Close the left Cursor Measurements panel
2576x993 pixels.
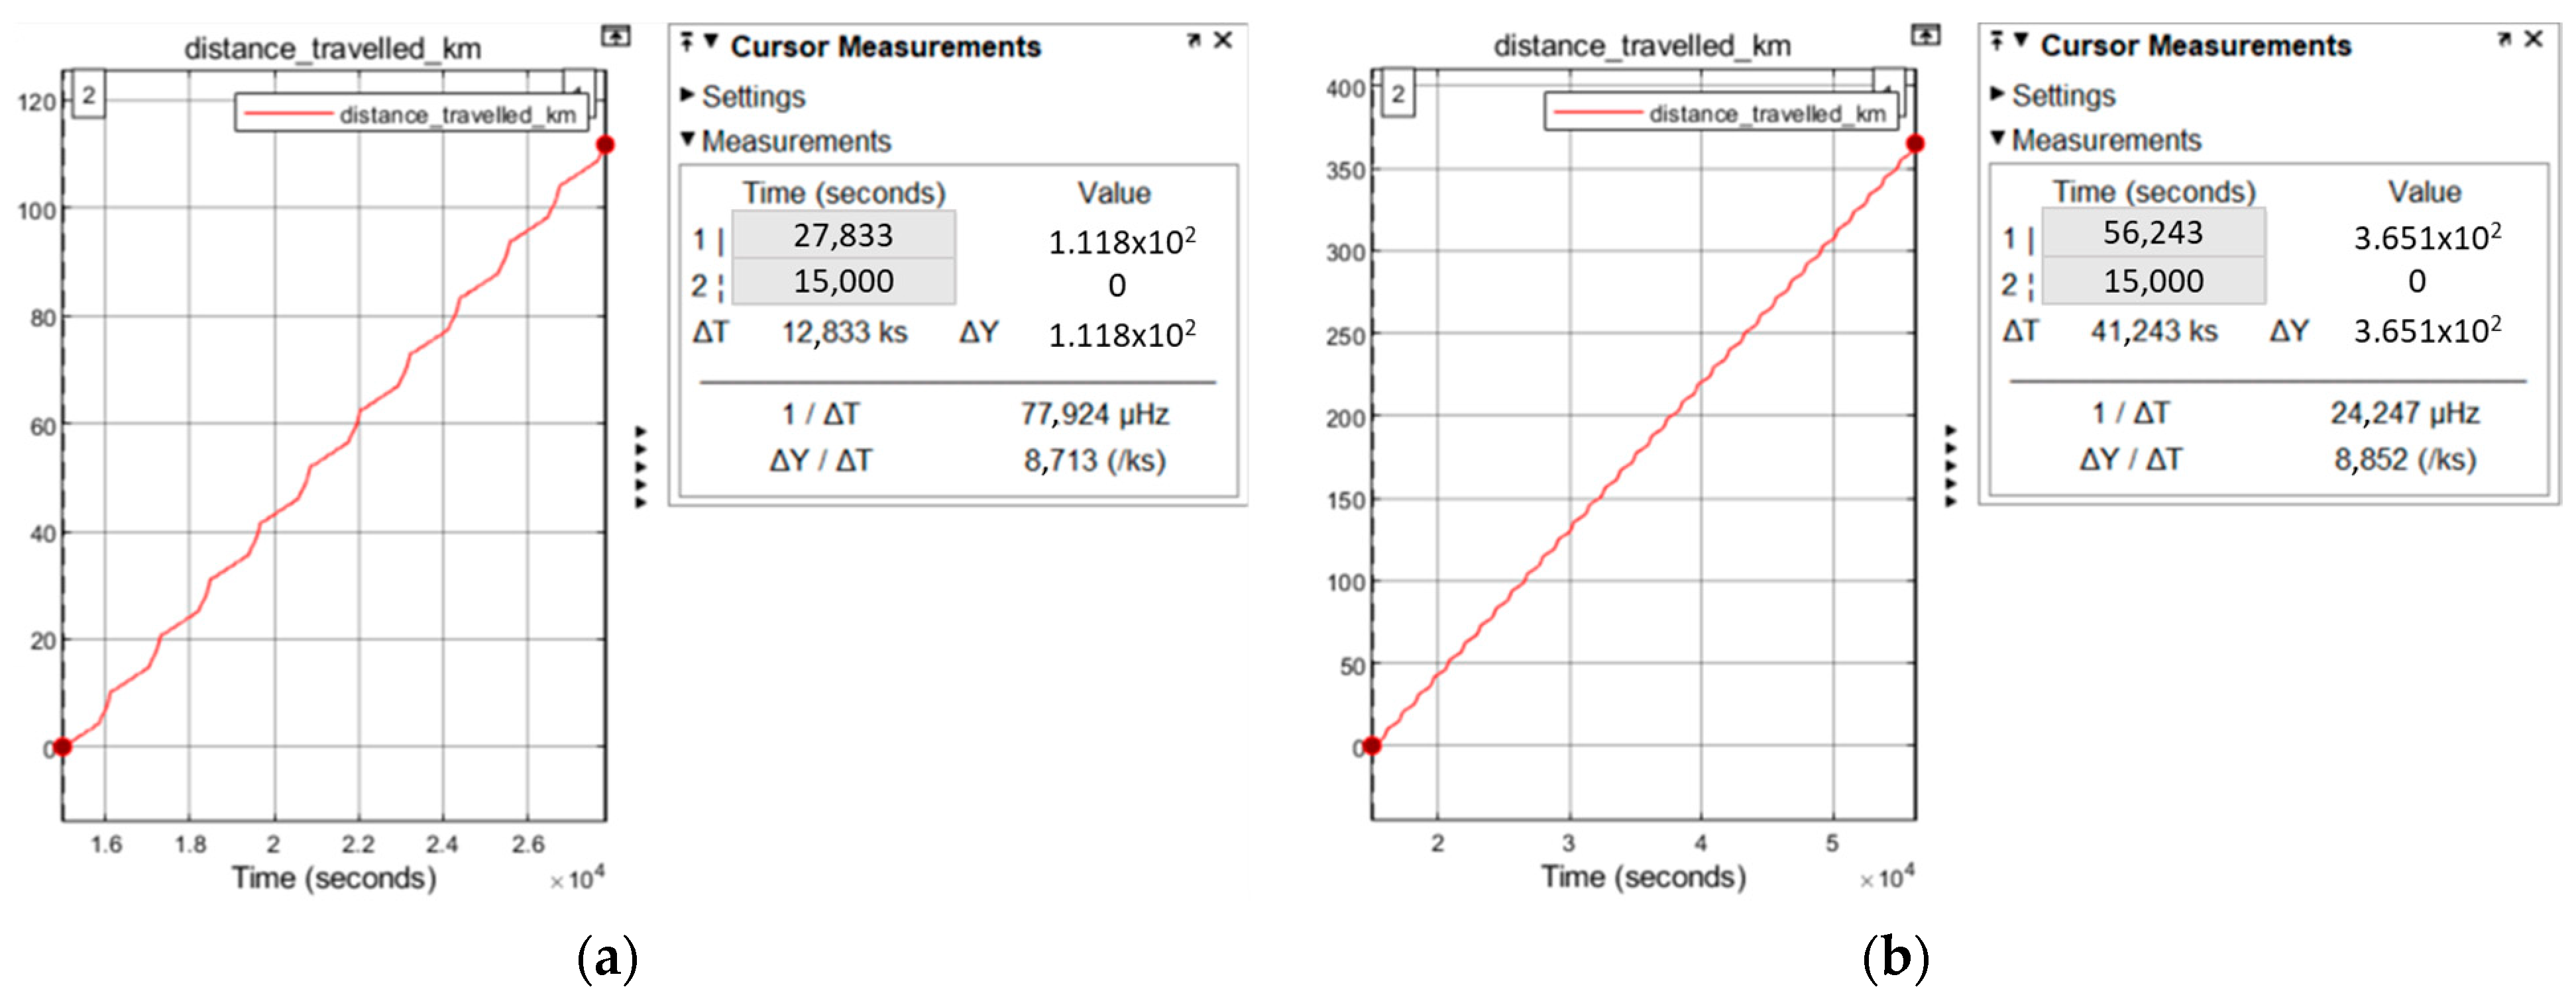coord(1223,41)
